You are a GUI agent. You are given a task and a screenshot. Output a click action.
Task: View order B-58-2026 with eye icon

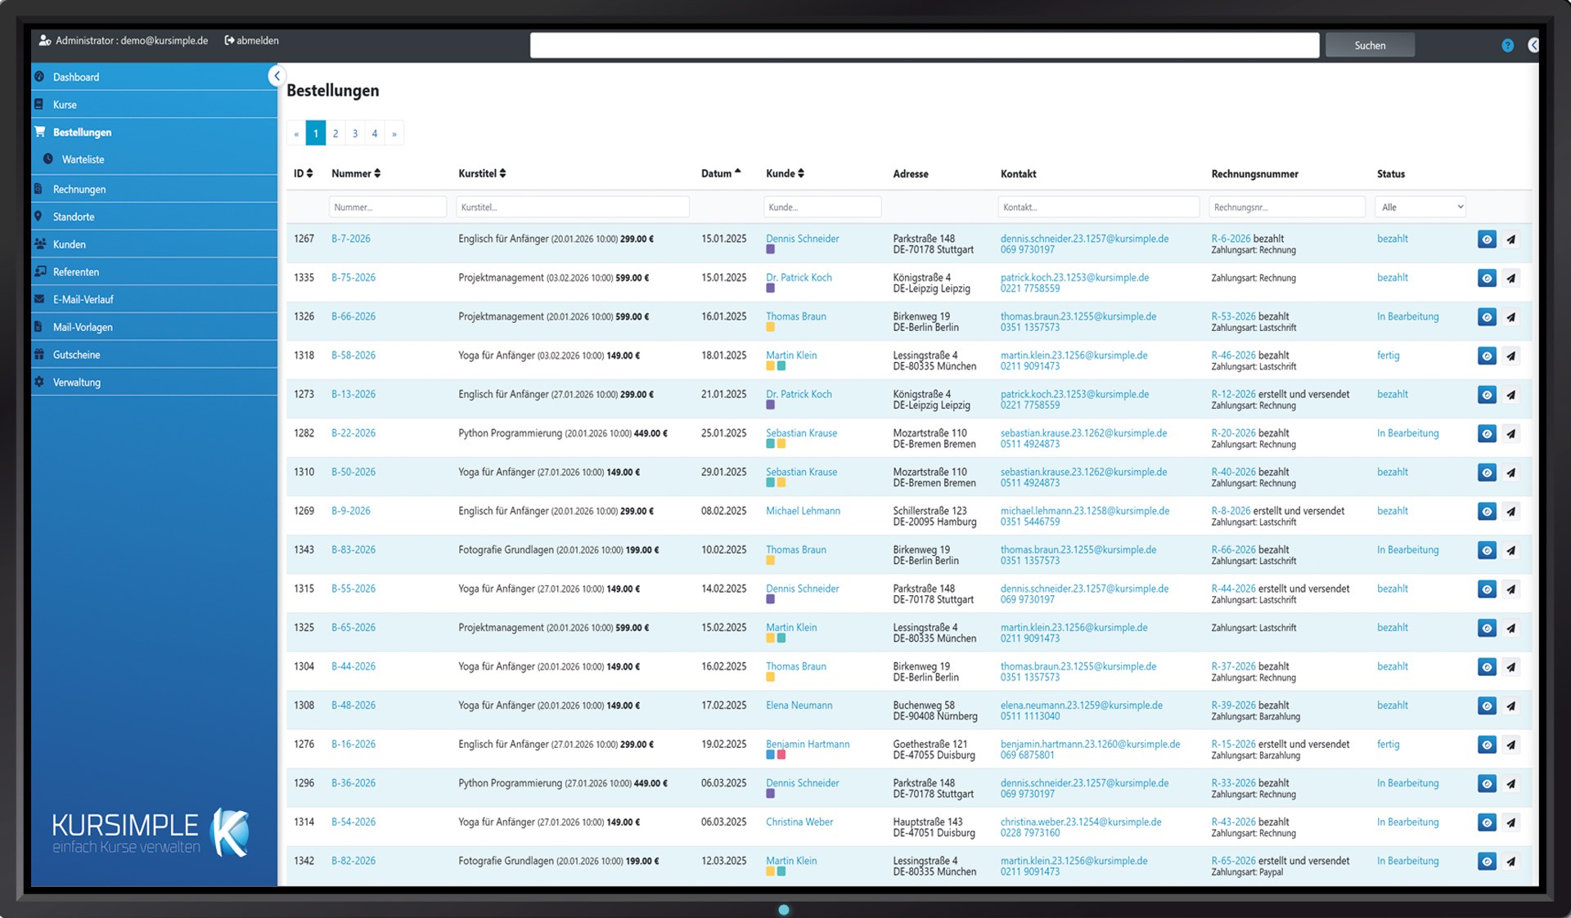tap(1486, 356)
